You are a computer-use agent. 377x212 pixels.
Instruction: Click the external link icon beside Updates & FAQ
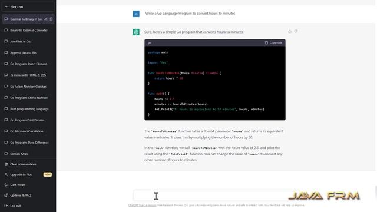(x=6, y=195)
